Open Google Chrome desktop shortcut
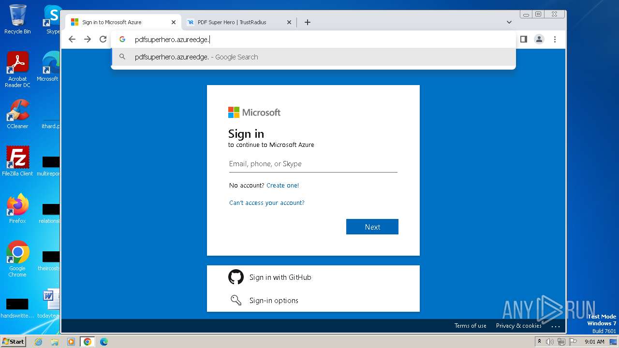The height and width of the screenshot is (348, 619). [17, 259]
